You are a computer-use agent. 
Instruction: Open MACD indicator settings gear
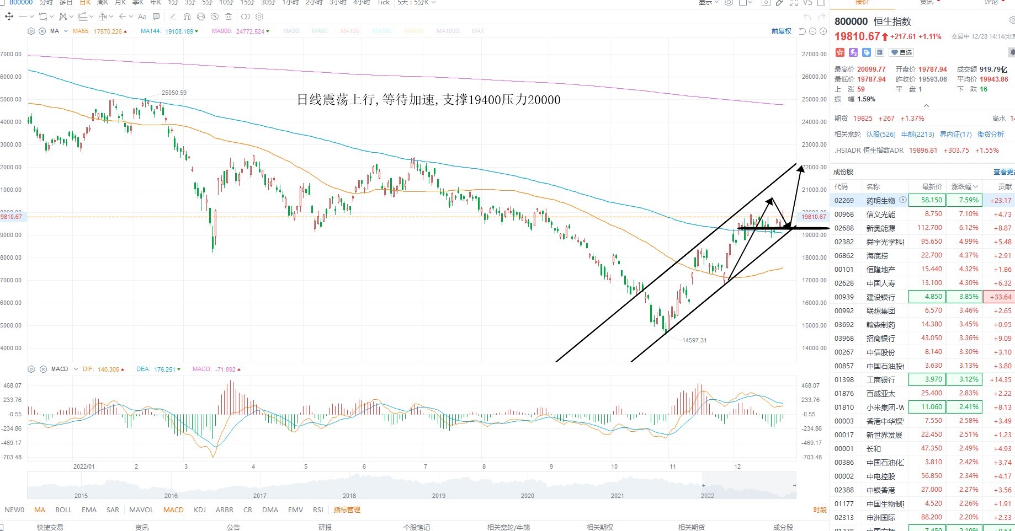click(31, 369)
